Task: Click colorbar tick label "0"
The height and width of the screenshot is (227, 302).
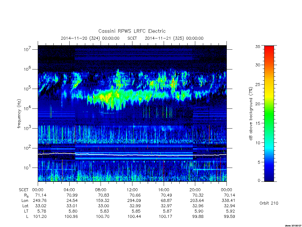Action: click(x=259, y=181)
